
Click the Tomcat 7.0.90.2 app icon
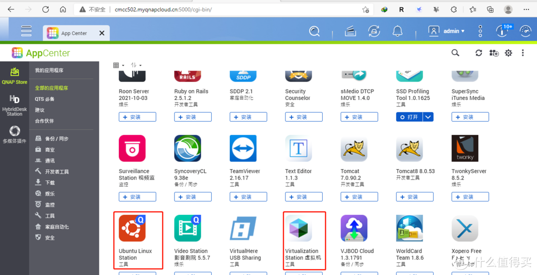(354, 148)
